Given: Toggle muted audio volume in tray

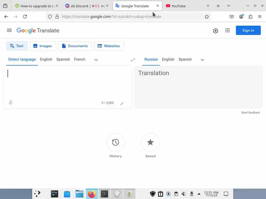Looking at the screenshot, I should tap(184, 194).
